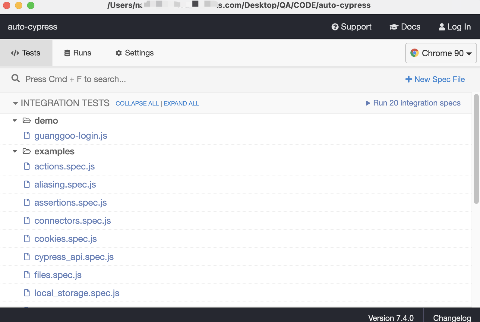Click the plus icon for New Spec File
Image resolution: width=480 pixels, height=322 pixels.
click(x=409, y=79)
